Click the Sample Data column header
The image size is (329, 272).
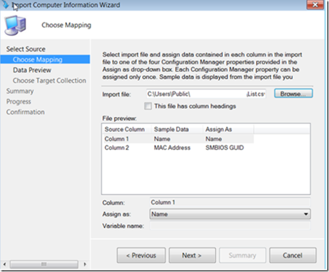177,129
